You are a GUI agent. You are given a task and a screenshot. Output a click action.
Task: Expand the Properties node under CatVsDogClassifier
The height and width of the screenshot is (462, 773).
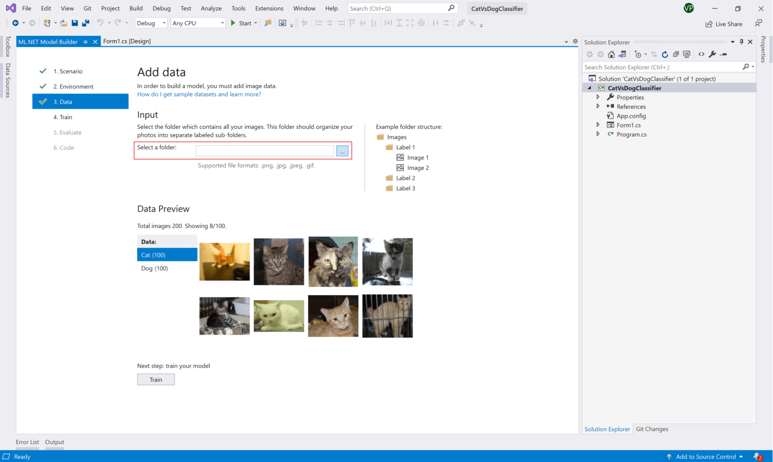(598, 97)
